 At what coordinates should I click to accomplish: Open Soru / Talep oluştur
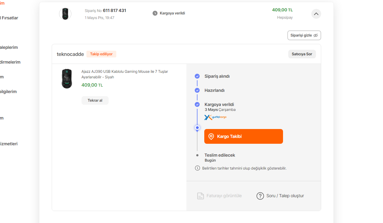point(285,196)
